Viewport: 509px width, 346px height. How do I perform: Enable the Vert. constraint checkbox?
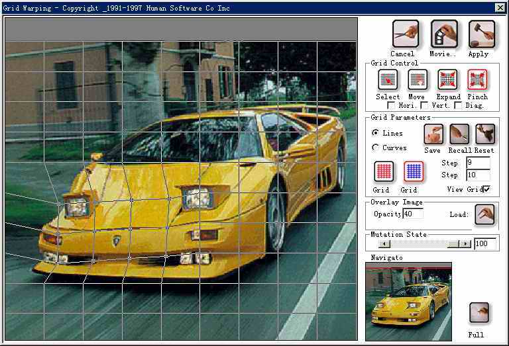(424, 106)
